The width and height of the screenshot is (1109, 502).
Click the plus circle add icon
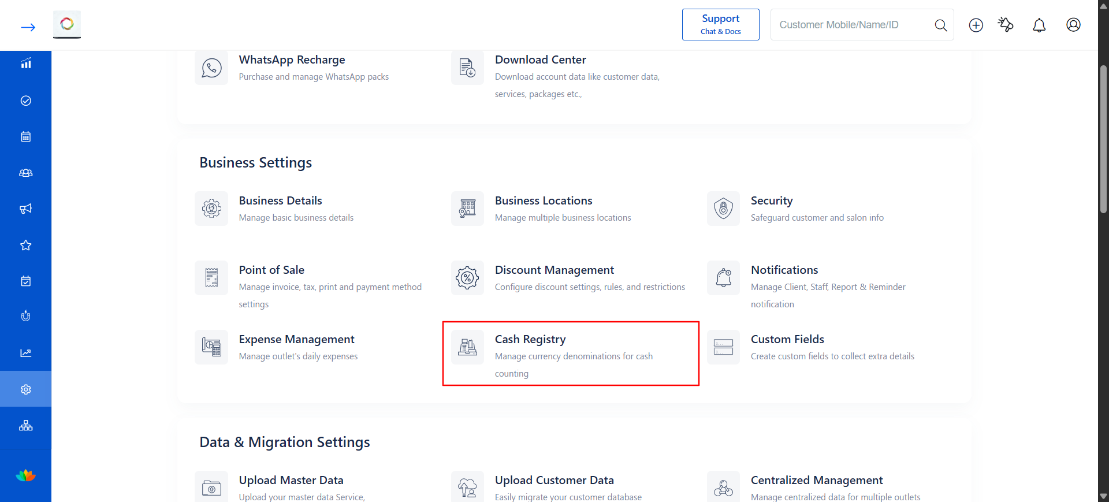pos(976,25)
